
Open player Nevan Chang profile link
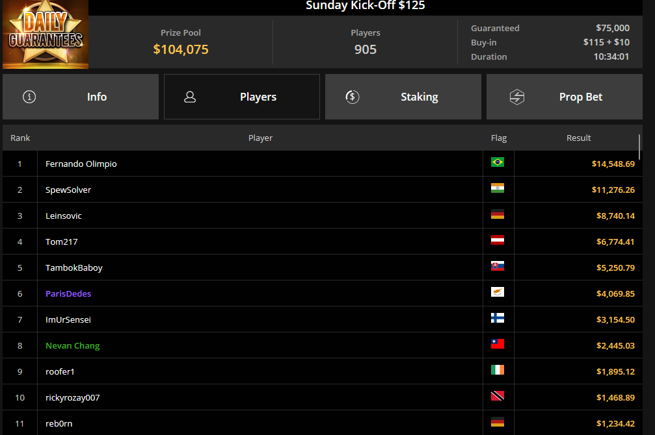pos(73,345)
